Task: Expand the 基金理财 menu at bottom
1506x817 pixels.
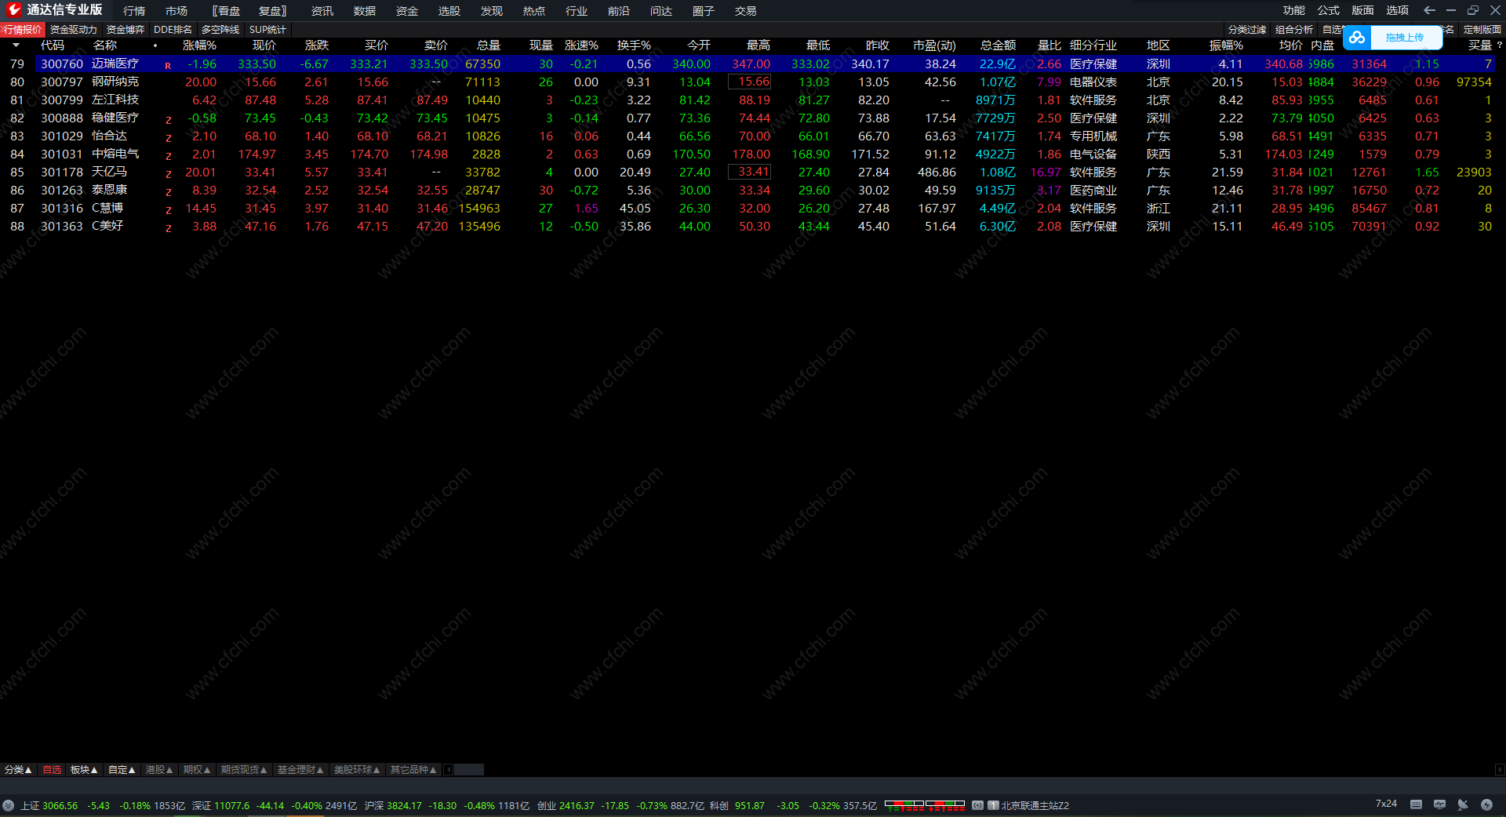Action: click(300, 770)
